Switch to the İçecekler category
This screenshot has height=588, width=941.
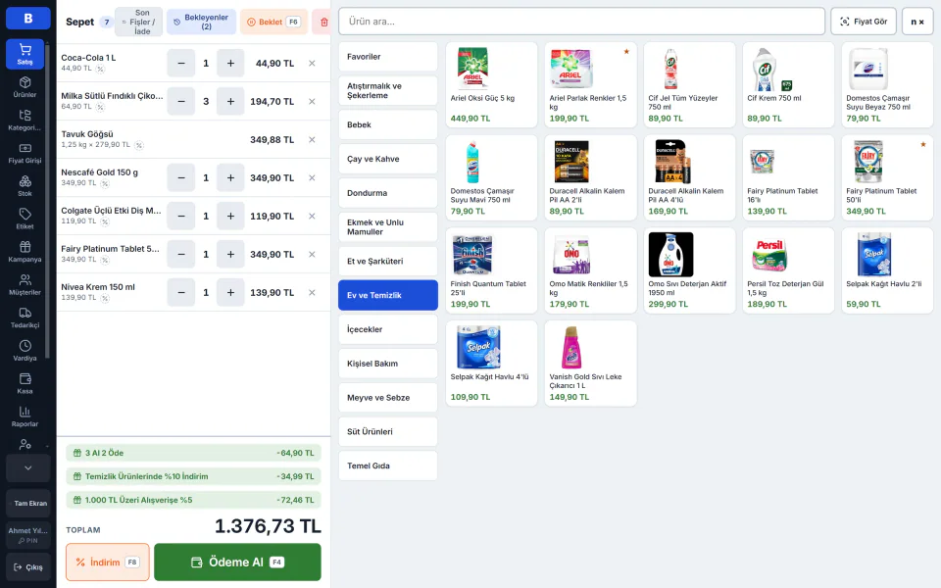(x=388, y=329)
